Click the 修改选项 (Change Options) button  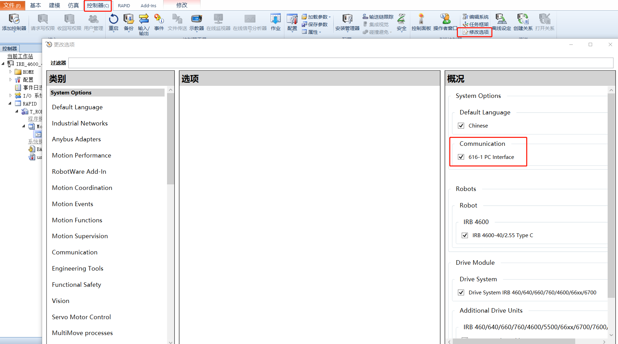(474, 32)
